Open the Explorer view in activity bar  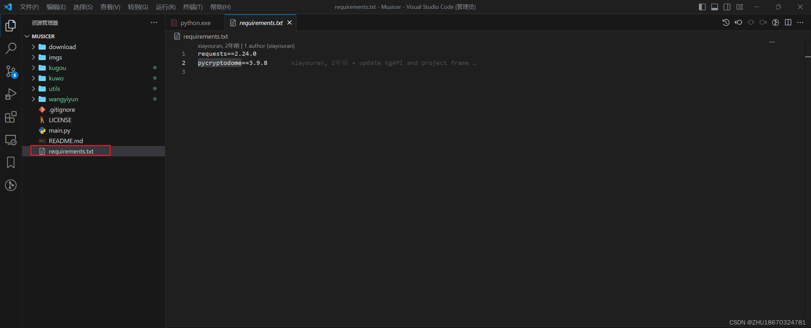[11, 25]
